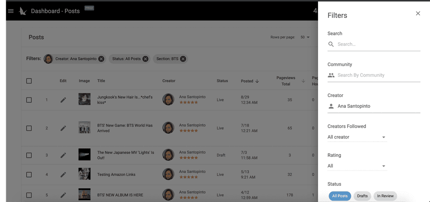This screenshot has height=202, width=430.
Task: Click the Search By Community field
Action: coord(377,75)
